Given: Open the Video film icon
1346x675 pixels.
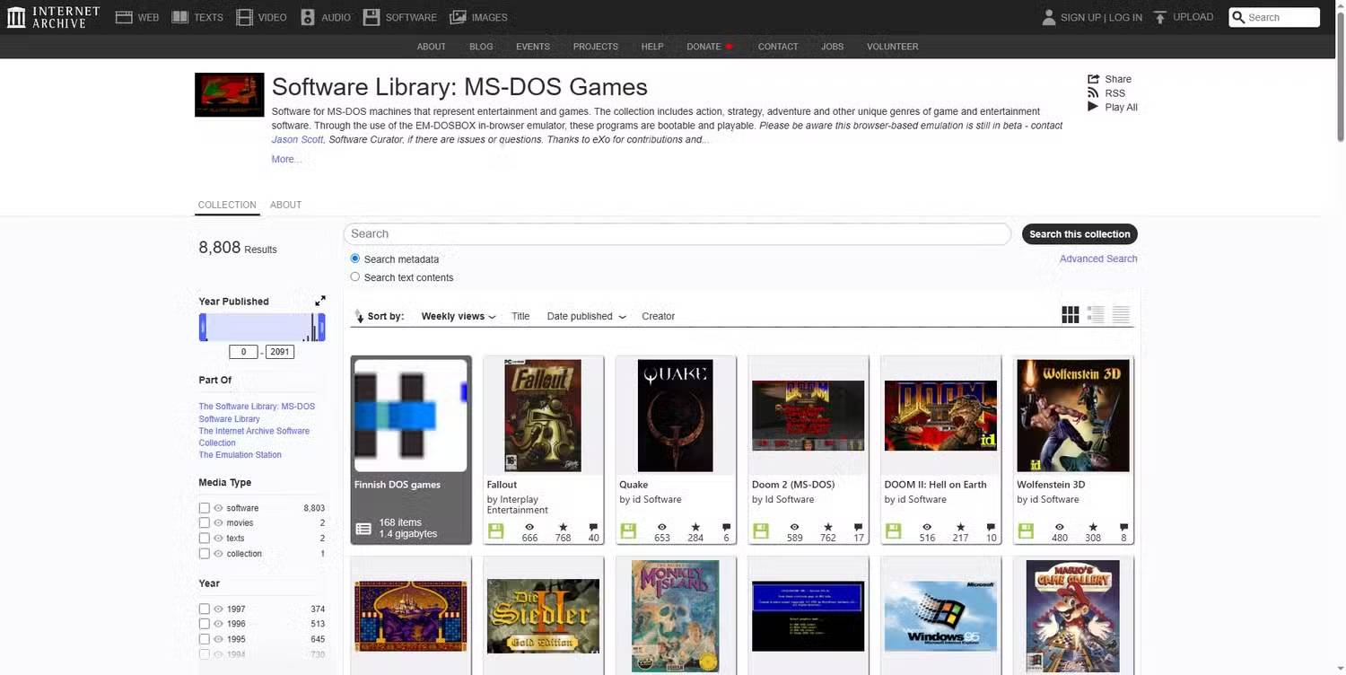Looking at the screenshot, I should tap(244, 17).
